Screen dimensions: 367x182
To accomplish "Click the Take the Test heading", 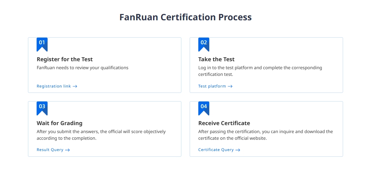I will (x=216, y=59).
